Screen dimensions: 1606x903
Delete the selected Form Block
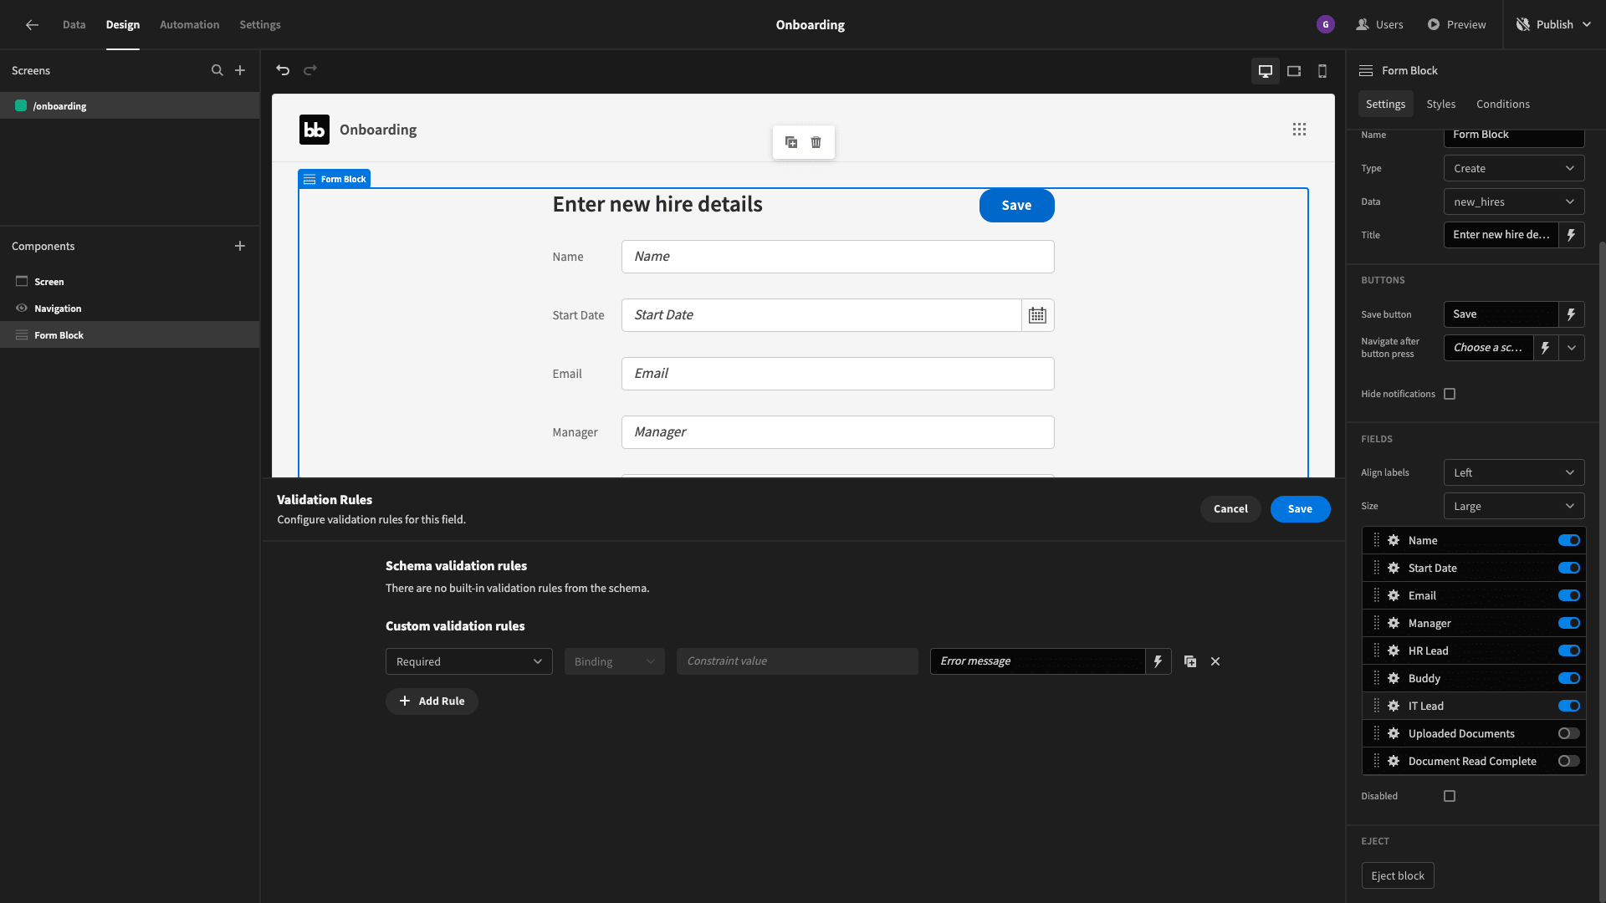[x=816, y=142]
